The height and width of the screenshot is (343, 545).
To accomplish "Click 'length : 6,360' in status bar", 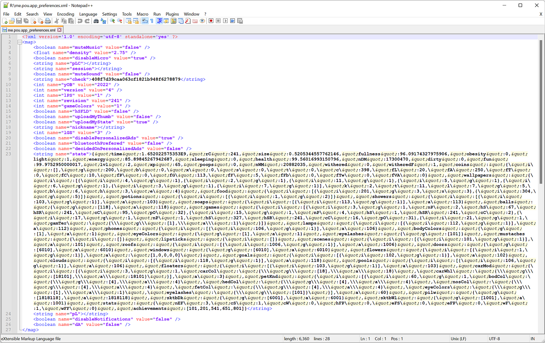I will [297, 339].
